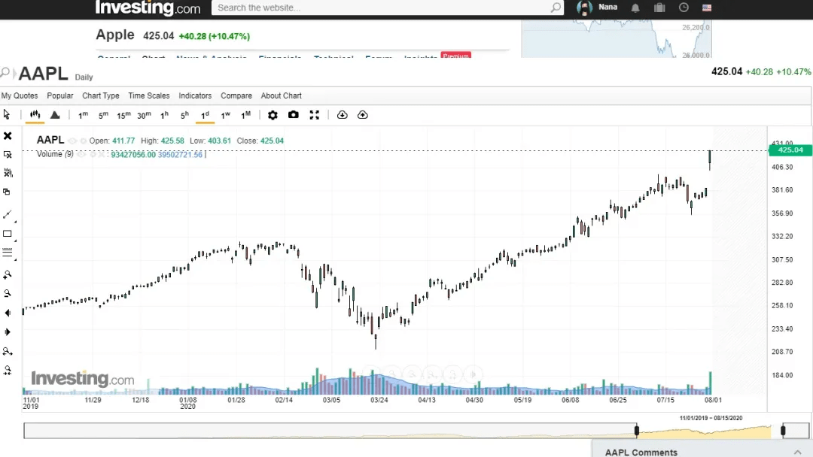Open the Compare menu

pos(236,95)
